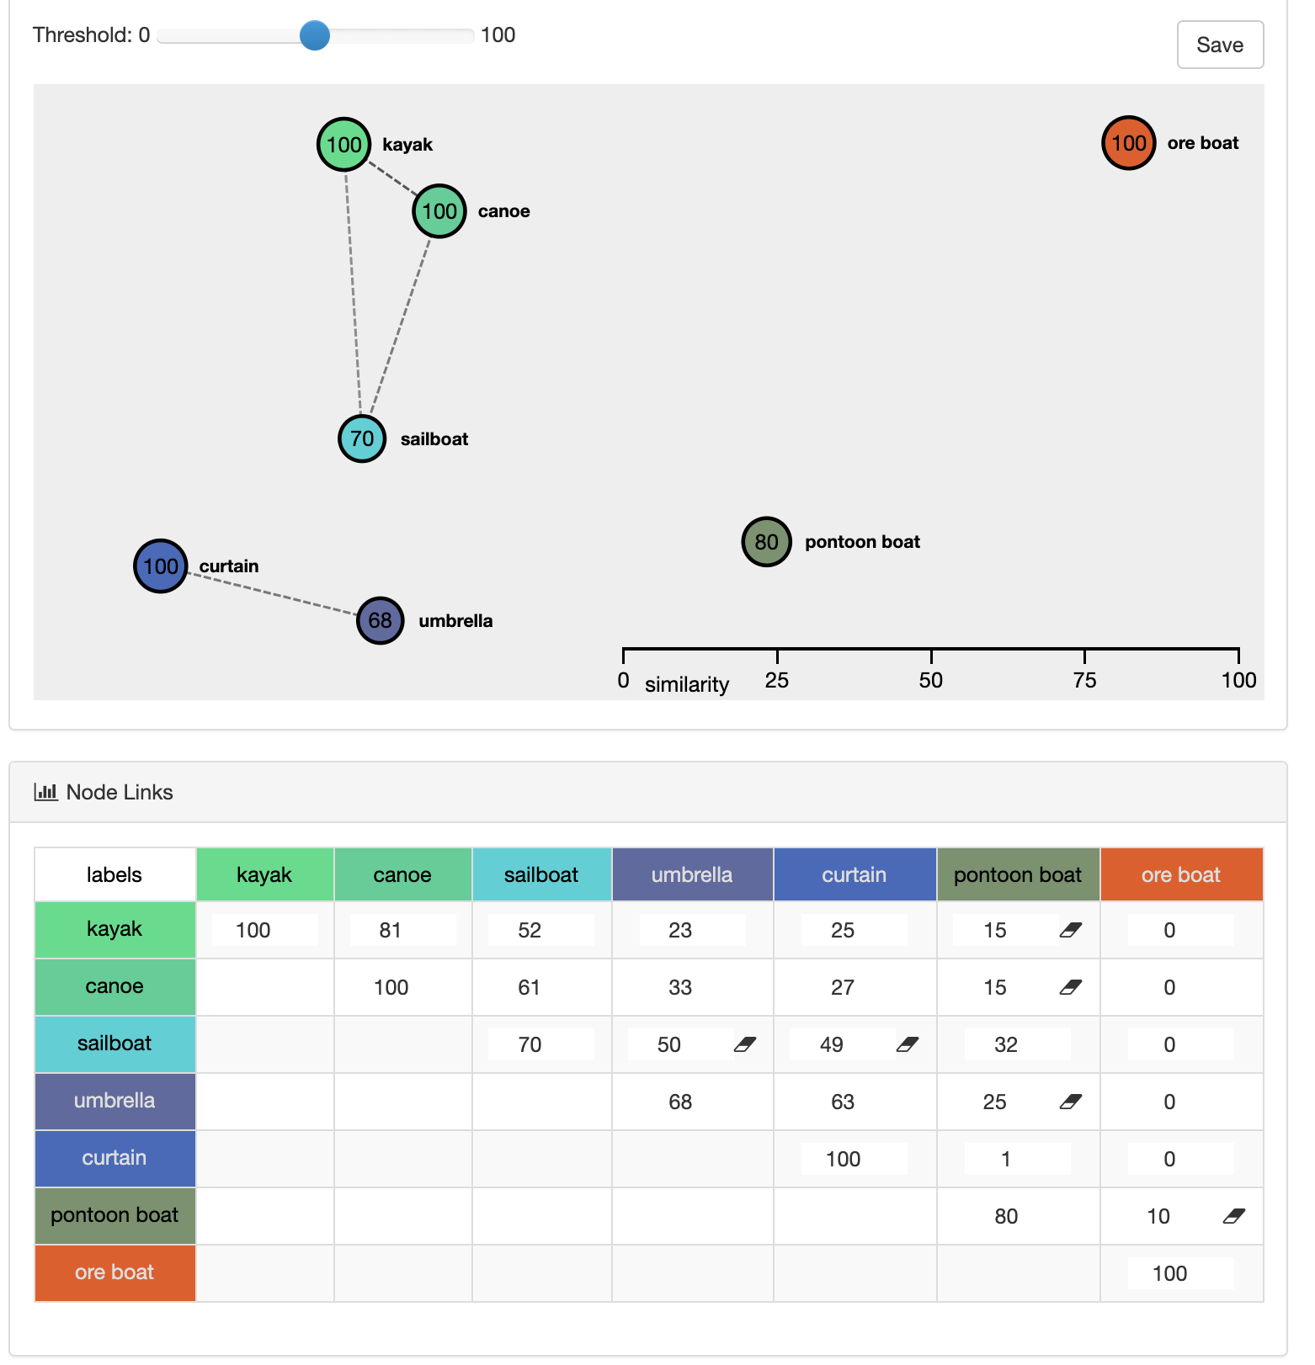Click eraser icon in kayak–pontoon boat cell

[1070, 930]
